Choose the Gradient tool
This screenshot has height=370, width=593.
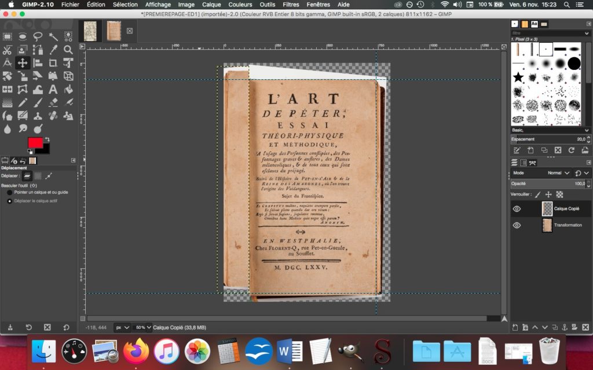(x=7, y=102)
